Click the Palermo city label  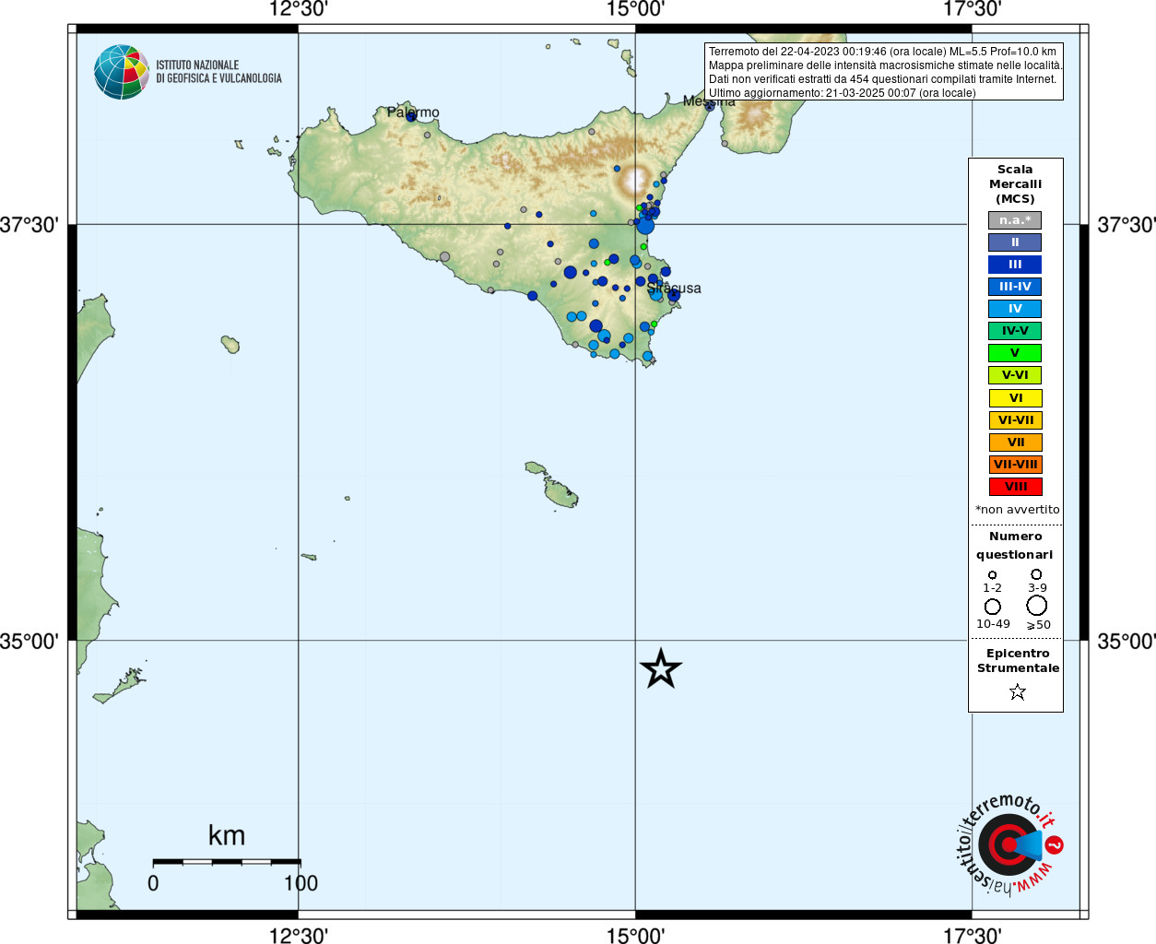click(413, 112)
